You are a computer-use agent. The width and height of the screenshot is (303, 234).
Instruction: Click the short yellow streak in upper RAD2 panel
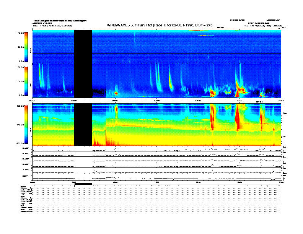[207, 35]
